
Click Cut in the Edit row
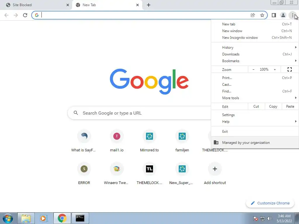coord(256,106)
